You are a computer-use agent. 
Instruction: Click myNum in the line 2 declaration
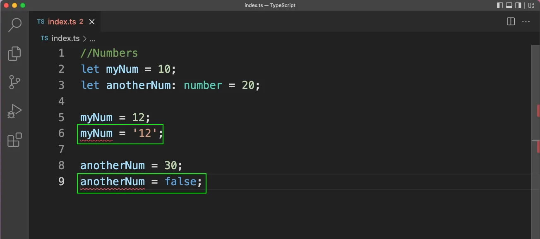click(122, 69)
